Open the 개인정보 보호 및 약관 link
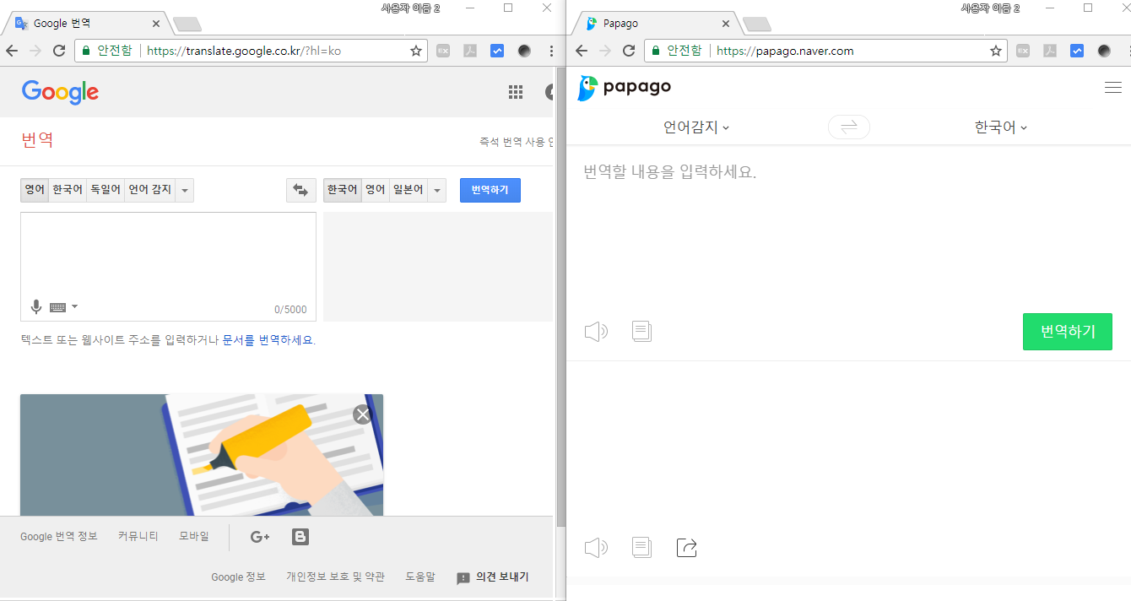 click(335, 577)
